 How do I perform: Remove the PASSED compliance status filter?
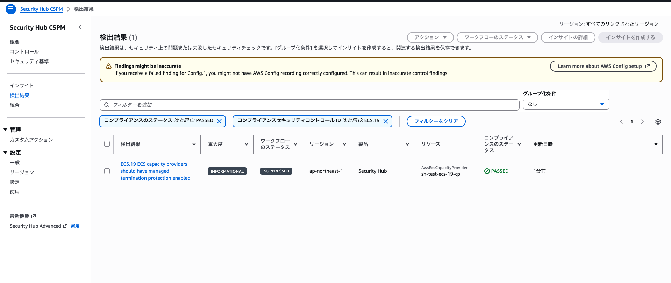click(x=219, y=121)
